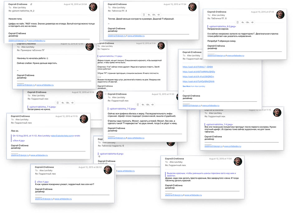Star the 11:30 Гидрантный люк email
Image resolution: width=296 pixels, height=213 pixels.
pos(106,94)
